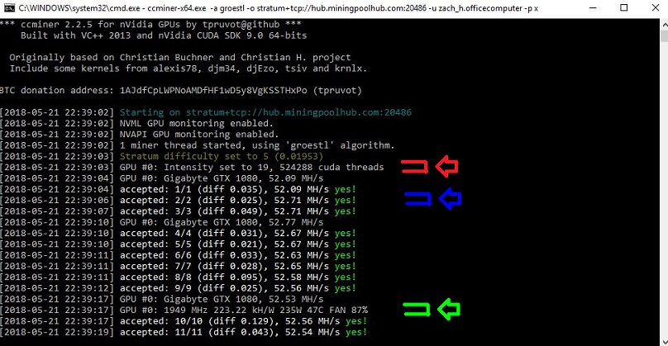Click the 'Built with VC++ 2013' line

pos(164,36)
